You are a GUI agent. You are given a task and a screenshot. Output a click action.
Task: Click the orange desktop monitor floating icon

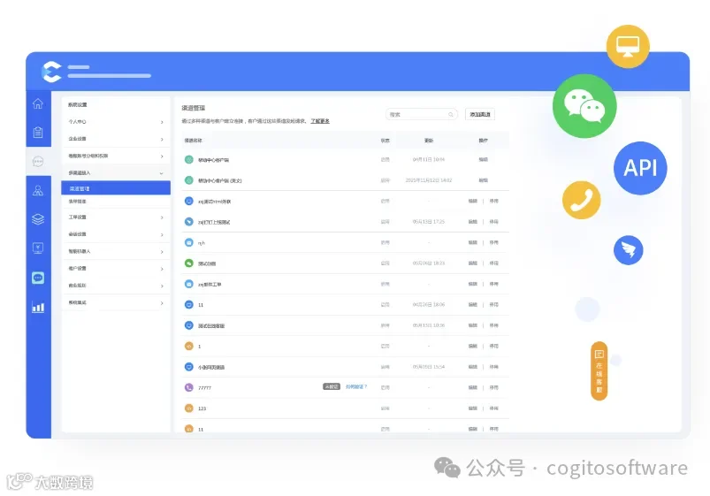[x=628, y=47]
